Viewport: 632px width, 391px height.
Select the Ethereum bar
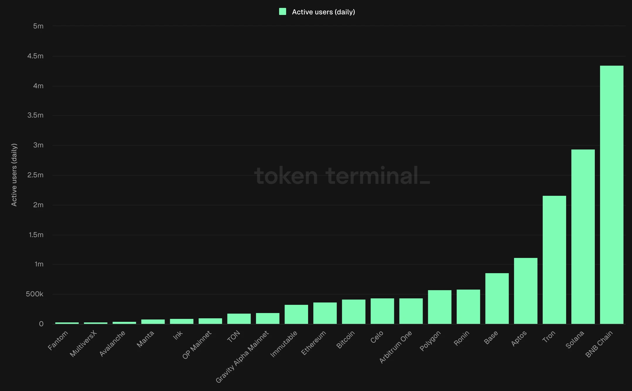(325, 313)
